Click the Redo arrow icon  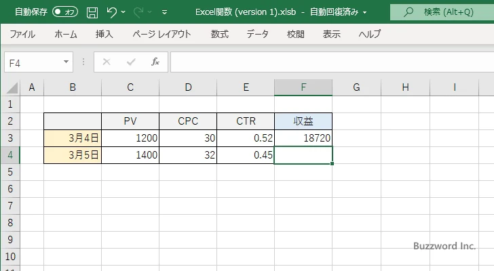click(138, 12)
